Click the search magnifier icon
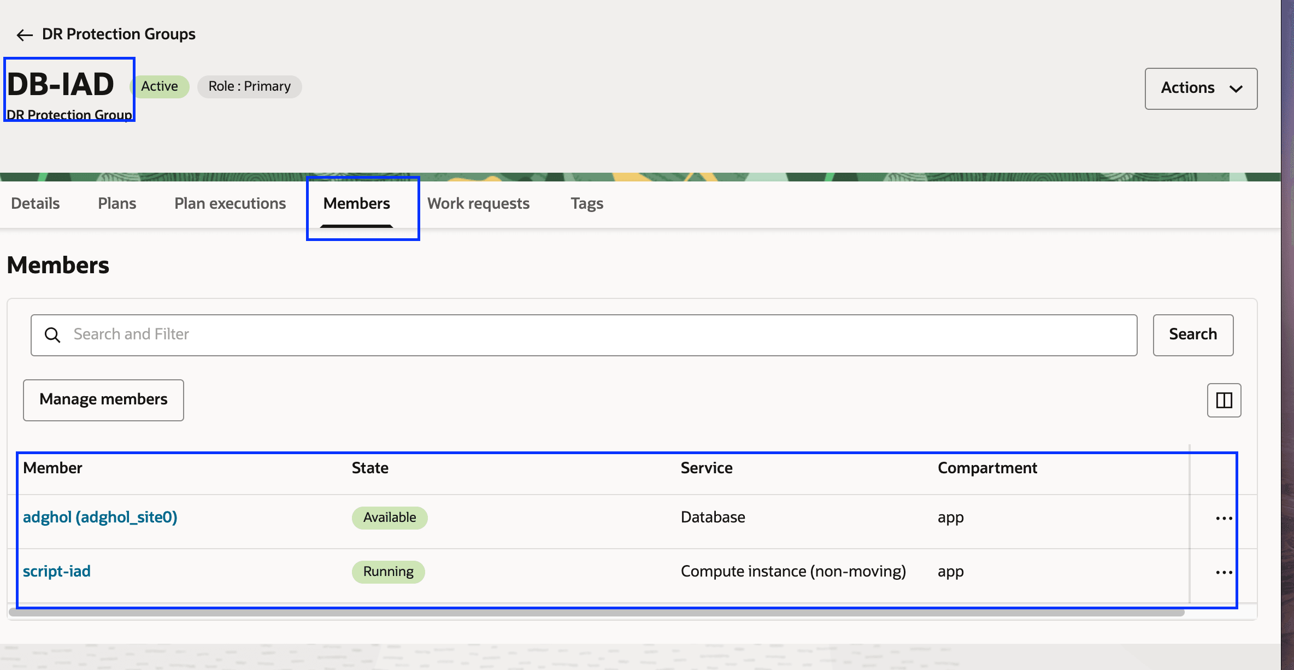The width and height of the screenshot is (1294, 670). (x=52, y=334)
